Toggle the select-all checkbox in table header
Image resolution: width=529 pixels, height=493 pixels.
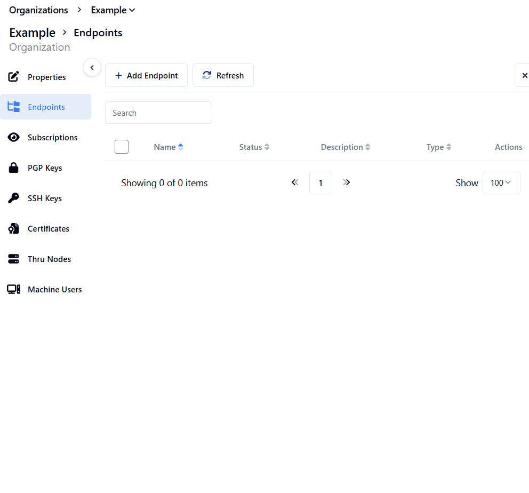[x=122, y=147]
